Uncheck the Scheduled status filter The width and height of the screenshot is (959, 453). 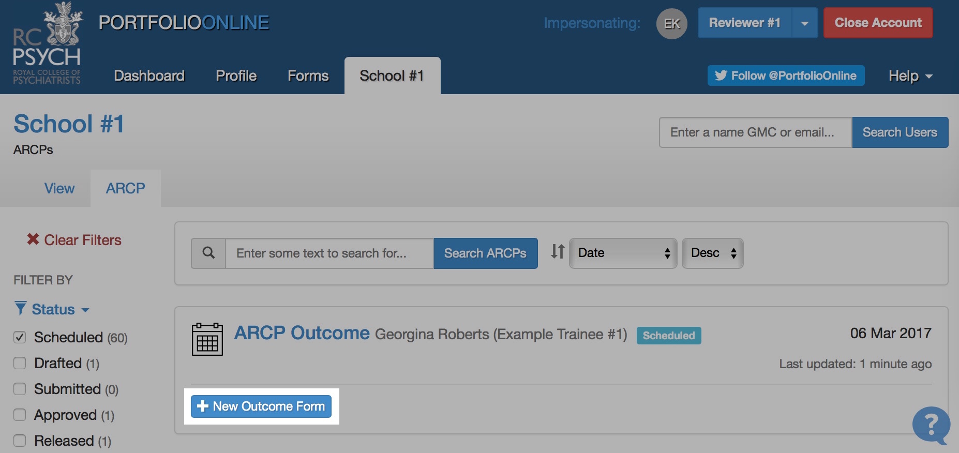coord(20,337)
